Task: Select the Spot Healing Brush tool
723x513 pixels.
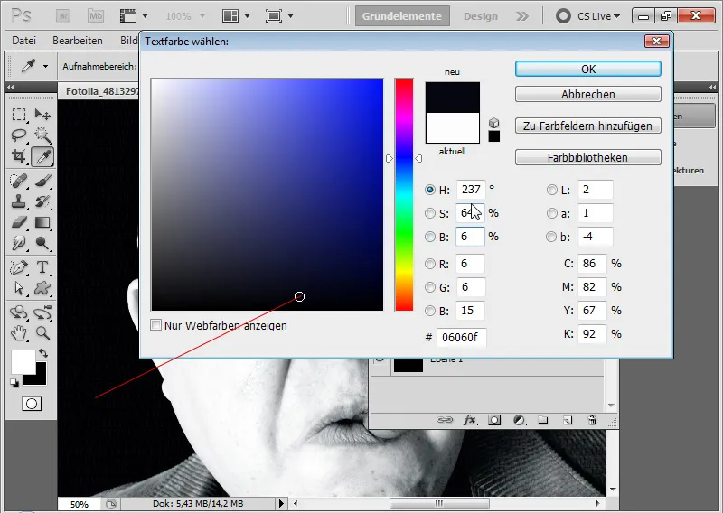Action: 19,181
